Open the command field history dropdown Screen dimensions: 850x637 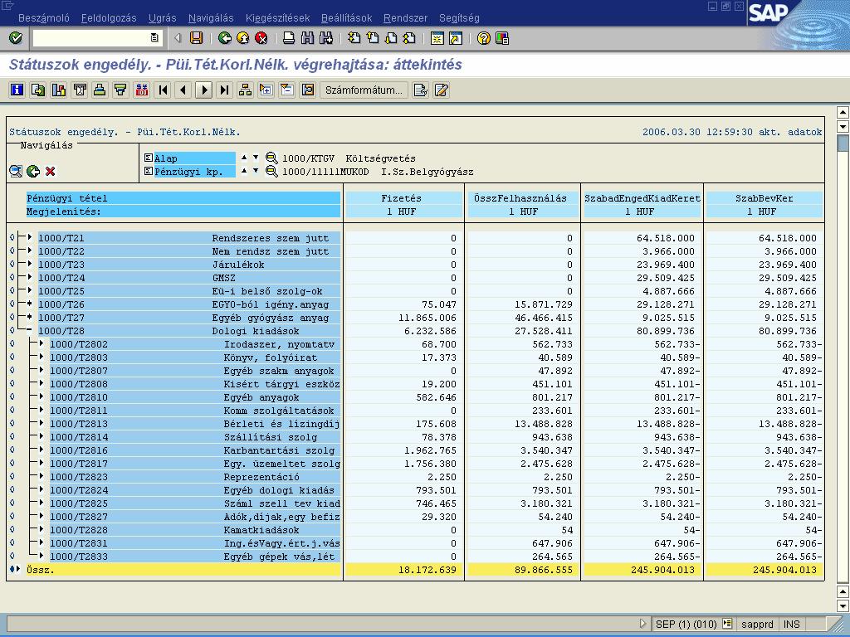click(x=154, y=38)
